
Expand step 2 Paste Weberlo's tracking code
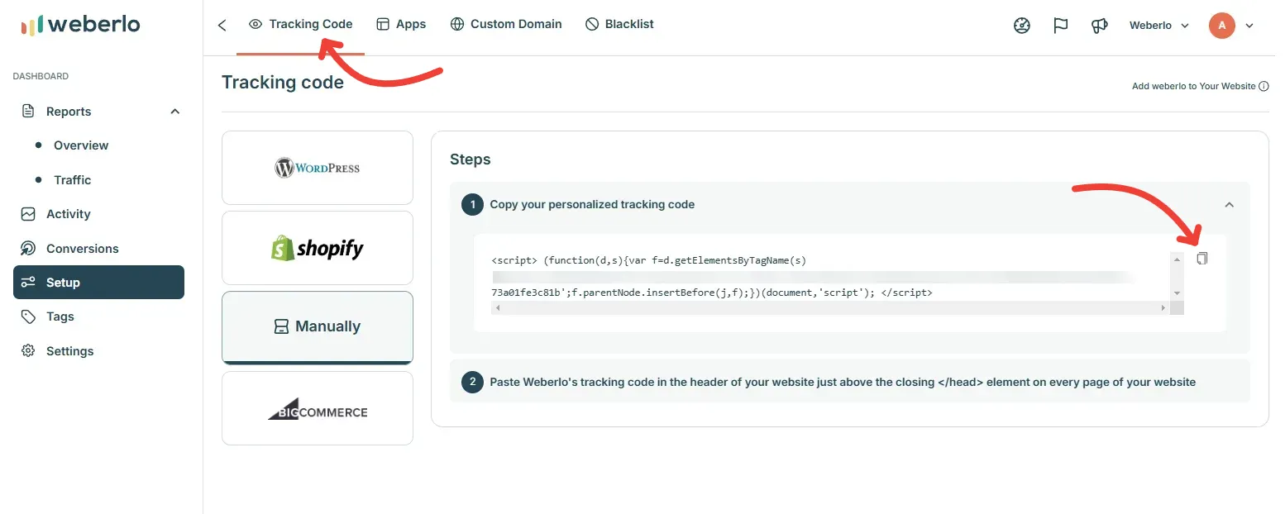850,382
